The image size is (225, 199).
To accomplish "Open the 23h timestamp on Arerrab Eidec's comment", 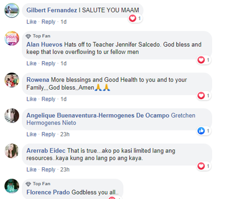I will (65, 170).
